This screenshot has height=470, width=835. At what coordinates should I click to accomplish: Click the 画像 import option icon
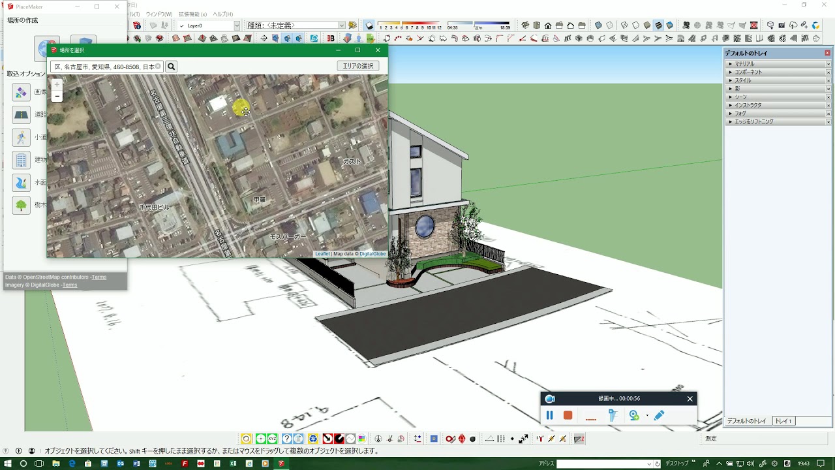[22, 92]
